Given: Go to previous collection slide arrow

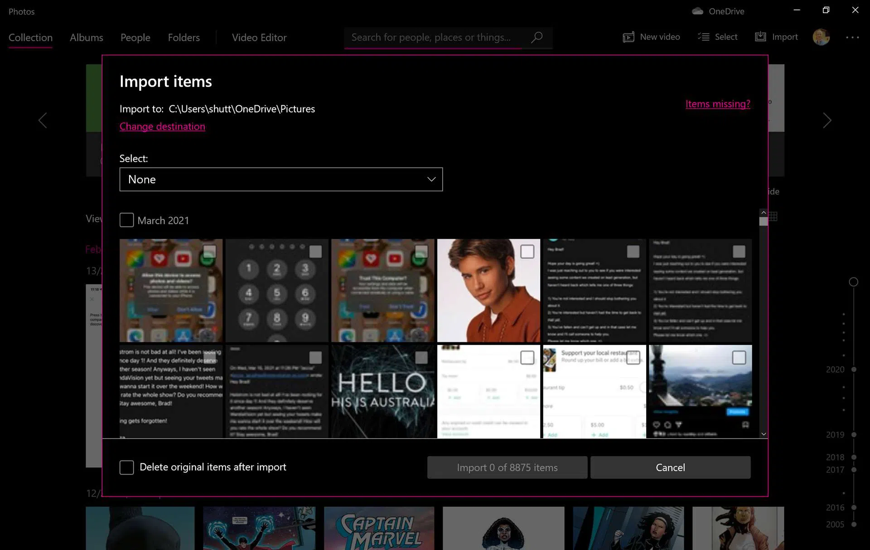Looking at the screenshot, I should coord(43,120).
